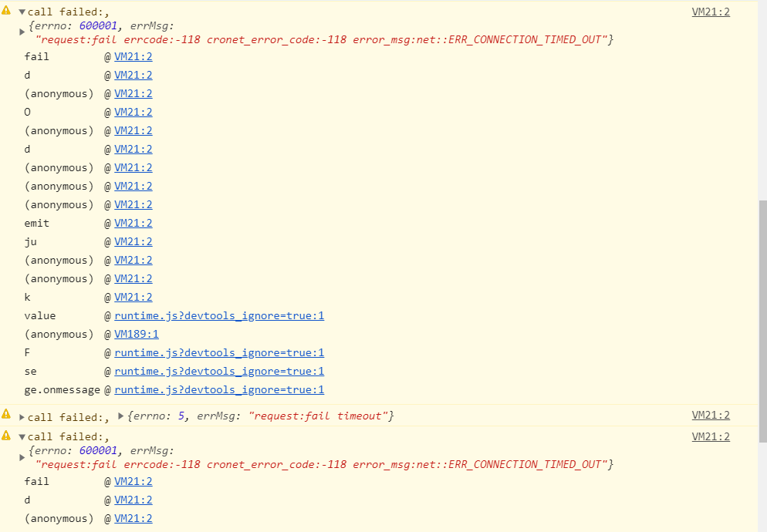Viewport: 767px width, 532px height.
Task: Click the "value" function name in the stack
Action: (x=39, y=316)
